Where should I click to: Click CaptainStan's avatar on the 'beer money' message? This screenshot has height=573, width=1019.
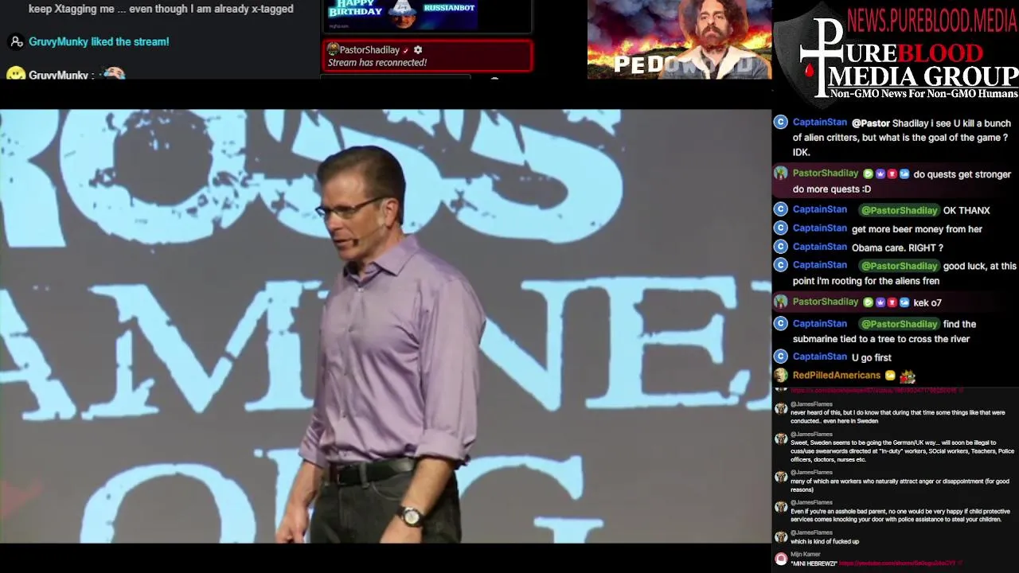click(780, 228)
